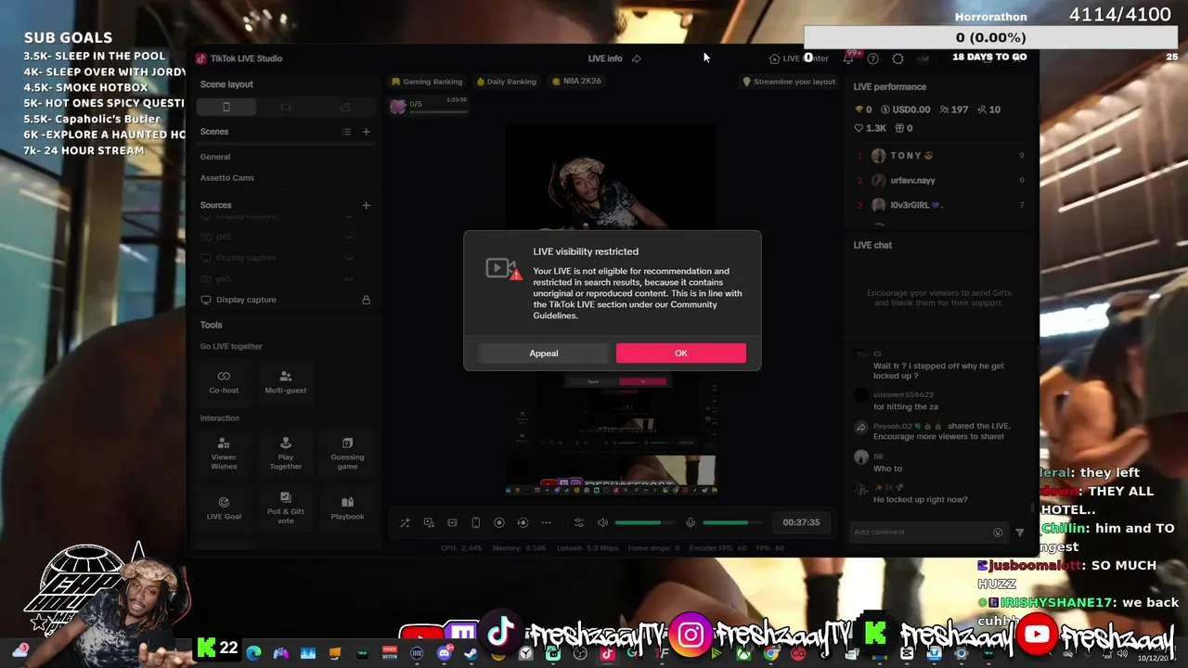Viewport: 1188px width, 668px height.
Task: Select viewer urfavv.nayy in ranking
Action: (941, 180)
